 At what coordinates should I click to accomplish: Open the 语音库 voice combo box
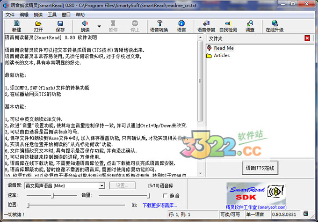65,185
